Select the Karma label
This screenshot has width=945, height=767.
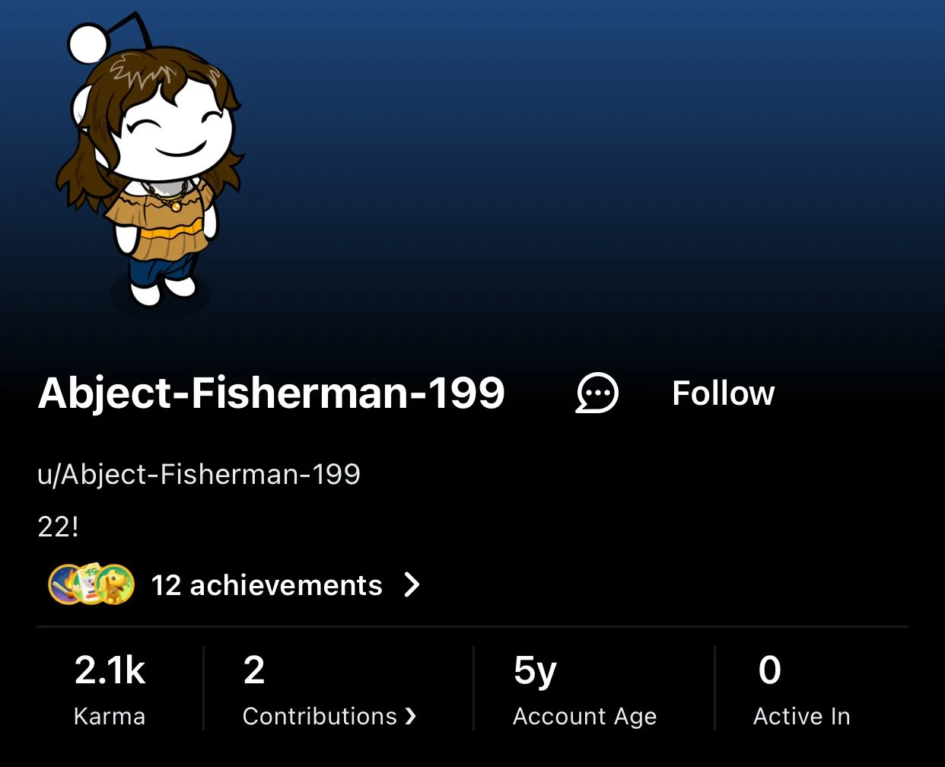(110, 716)
